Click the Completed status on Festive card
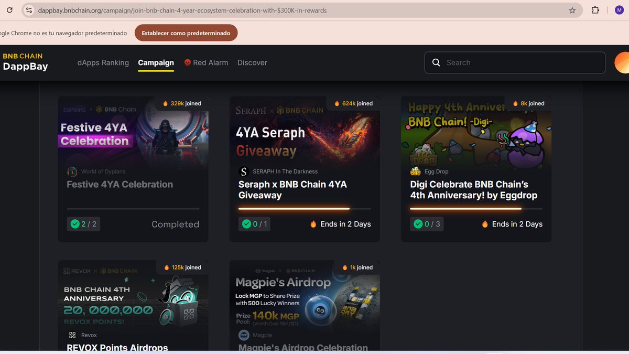Viewport: 629px width, 354px height. click(x=175, y=224)
